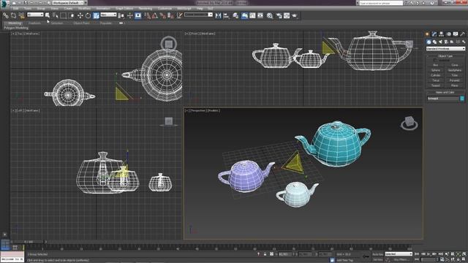Toggle Keyboard Shortcut Override button
468x263 pixels.
pos(138,15)
